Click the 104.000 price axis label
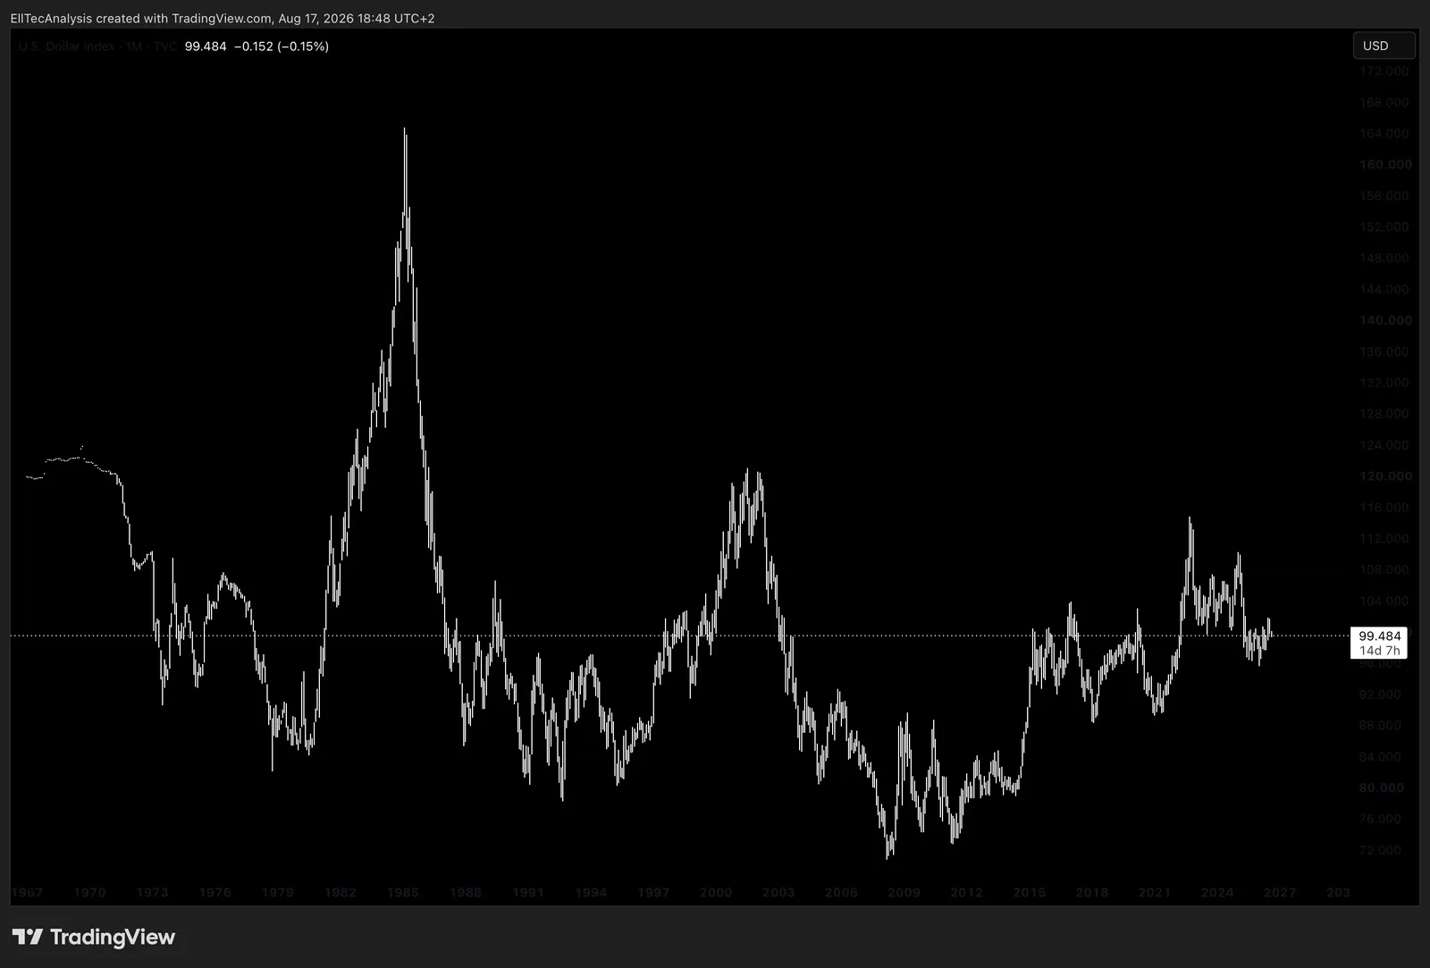 pyautogui.click(x=1384, y=601)
